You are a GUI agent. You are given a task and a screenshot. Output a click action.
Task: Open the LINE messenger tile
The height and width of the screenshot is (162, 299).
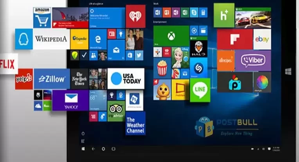click(x=200, y=90)
